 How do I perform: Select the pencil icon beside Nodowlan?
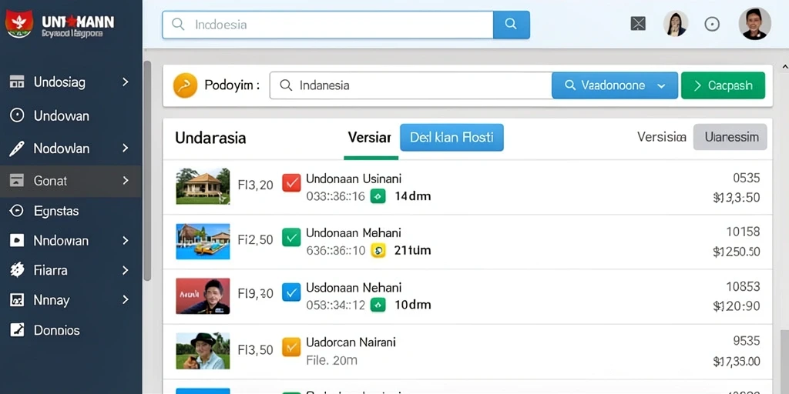pos(17,149)
